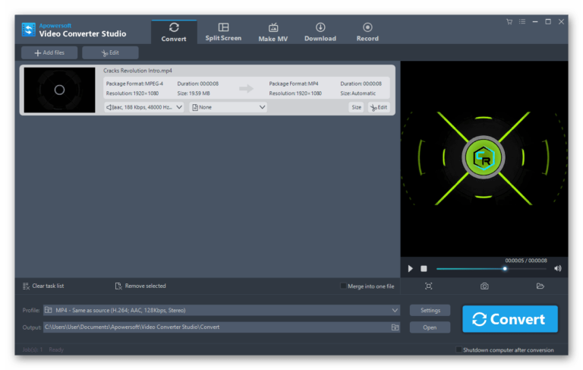Click the Settings button

tap(430, 310)
